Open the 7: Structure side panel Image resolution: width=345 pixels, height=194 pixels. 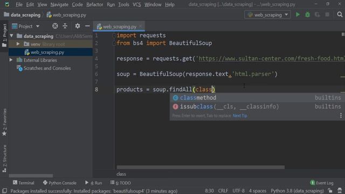click(4, 159)
